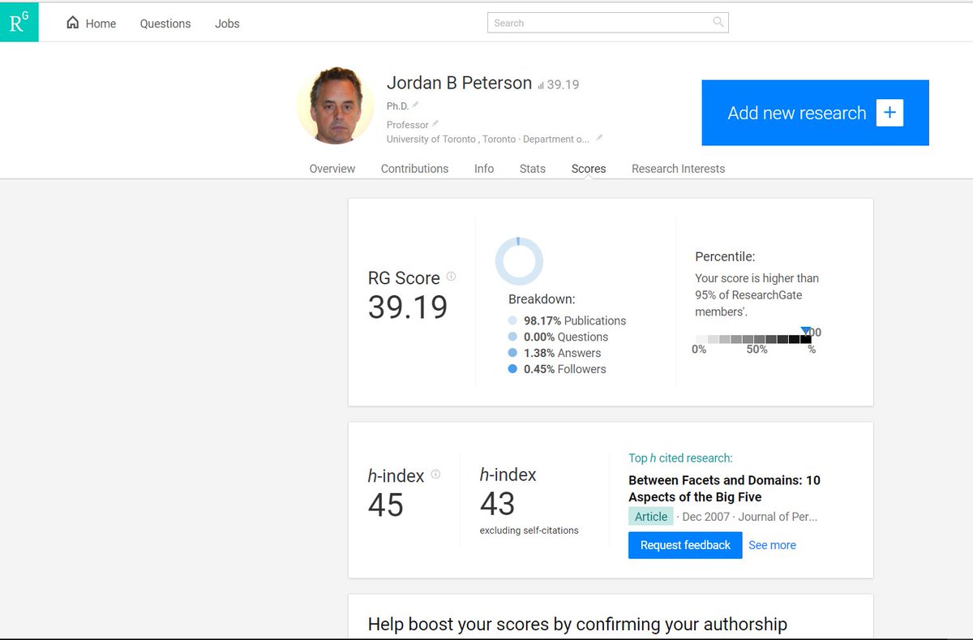Click the See more link
The image size is (973, 640).
[x=772, y=545]
